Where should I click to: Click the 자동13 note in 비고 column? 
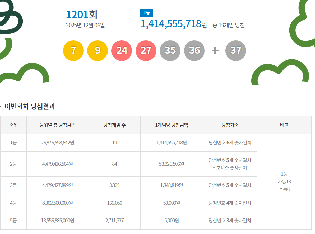[284, 182]
